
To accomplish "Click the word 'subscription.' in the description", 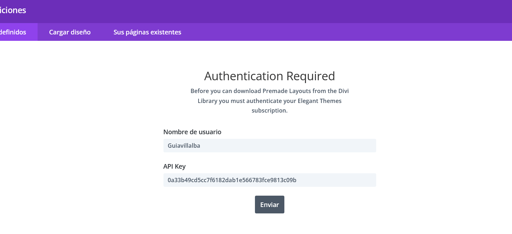I will click(x=269, y=110).
